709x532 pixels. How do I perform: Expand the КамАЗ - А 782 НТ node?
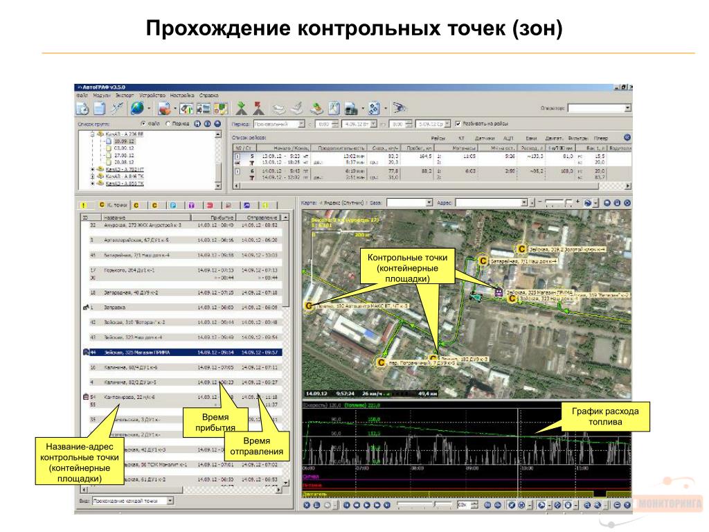pyautogui.click(x=93, y=169)
